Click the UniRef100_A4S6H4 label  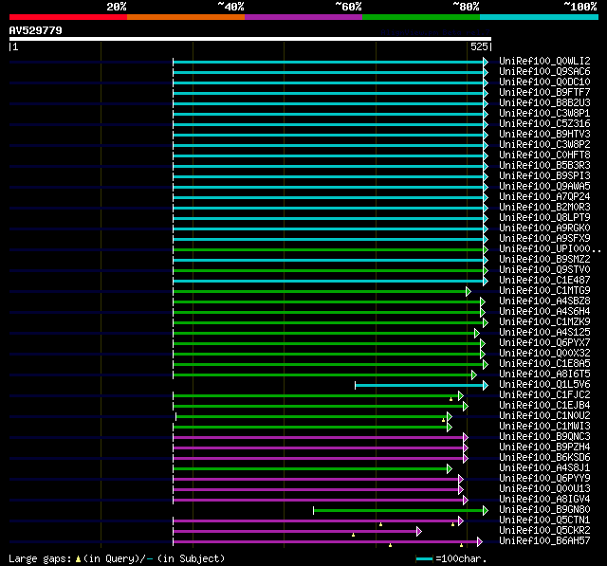pyautogui.click(x=544, y=312)
